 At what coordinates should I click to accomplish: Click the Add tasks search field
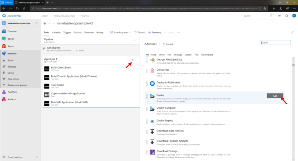[275, 43]
